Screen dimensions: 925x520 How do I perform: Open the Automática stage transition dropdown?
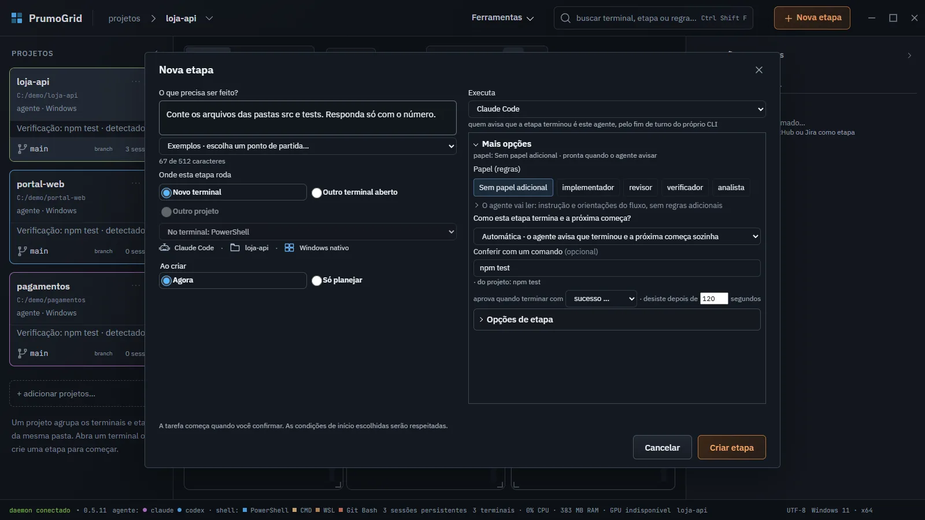(617, 236)
